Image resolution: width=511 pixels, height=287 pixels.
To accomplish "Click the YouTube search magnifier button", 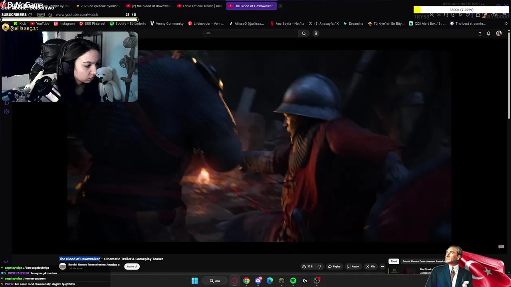I will [x=304, y=33].
